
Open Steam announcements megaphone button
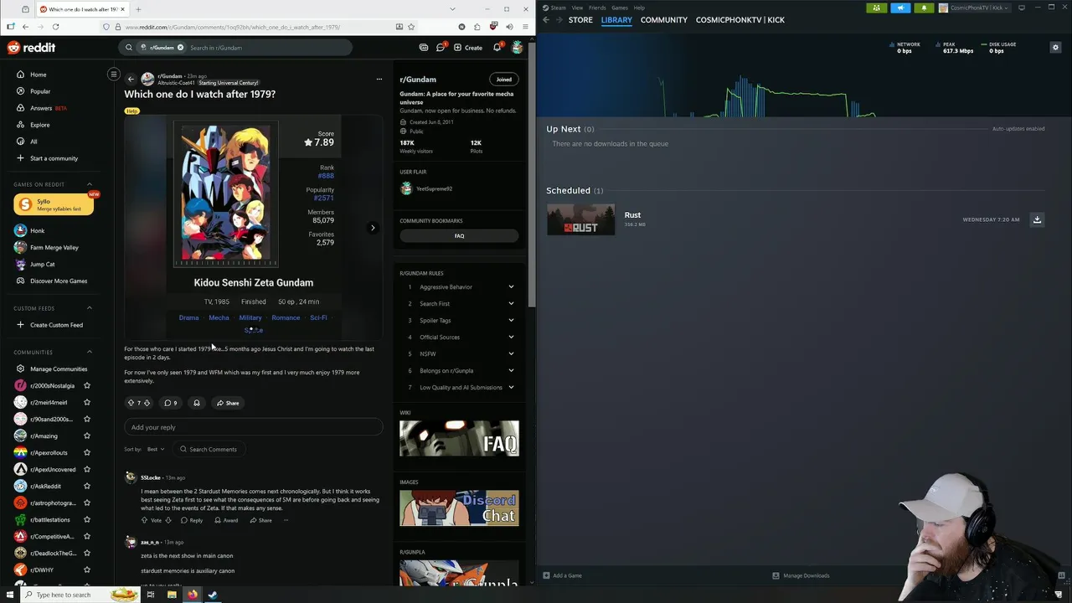click(900, 8)
